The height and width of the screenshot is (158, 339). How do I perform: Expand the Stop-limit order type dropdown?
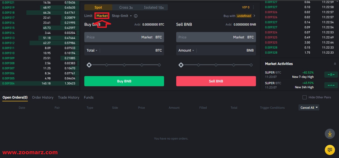(131, 16)
